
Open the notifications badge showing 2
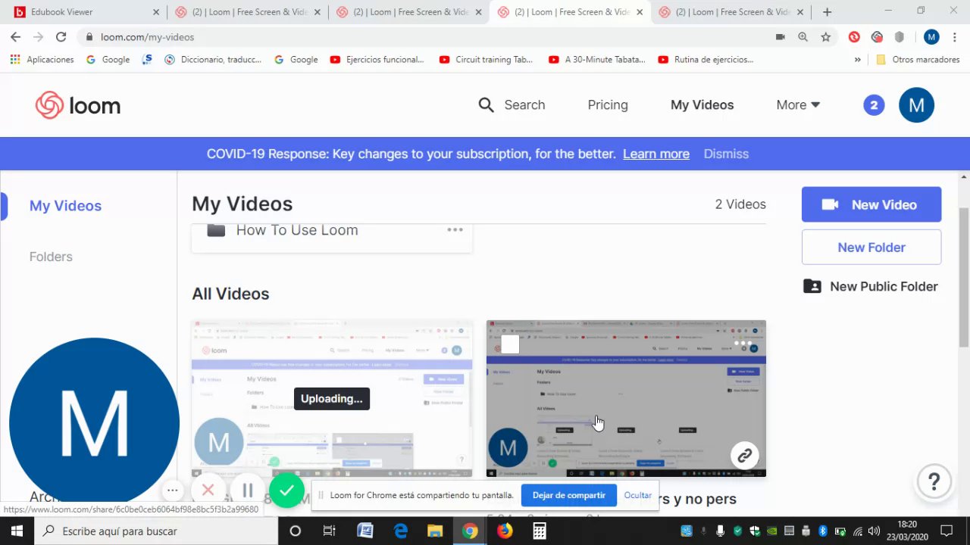[874, 105]
